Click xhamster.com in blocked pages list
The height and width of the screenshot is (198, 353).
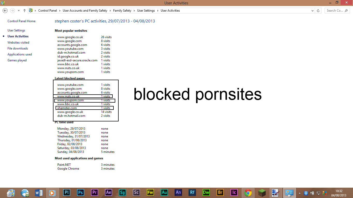pos(67,108)
